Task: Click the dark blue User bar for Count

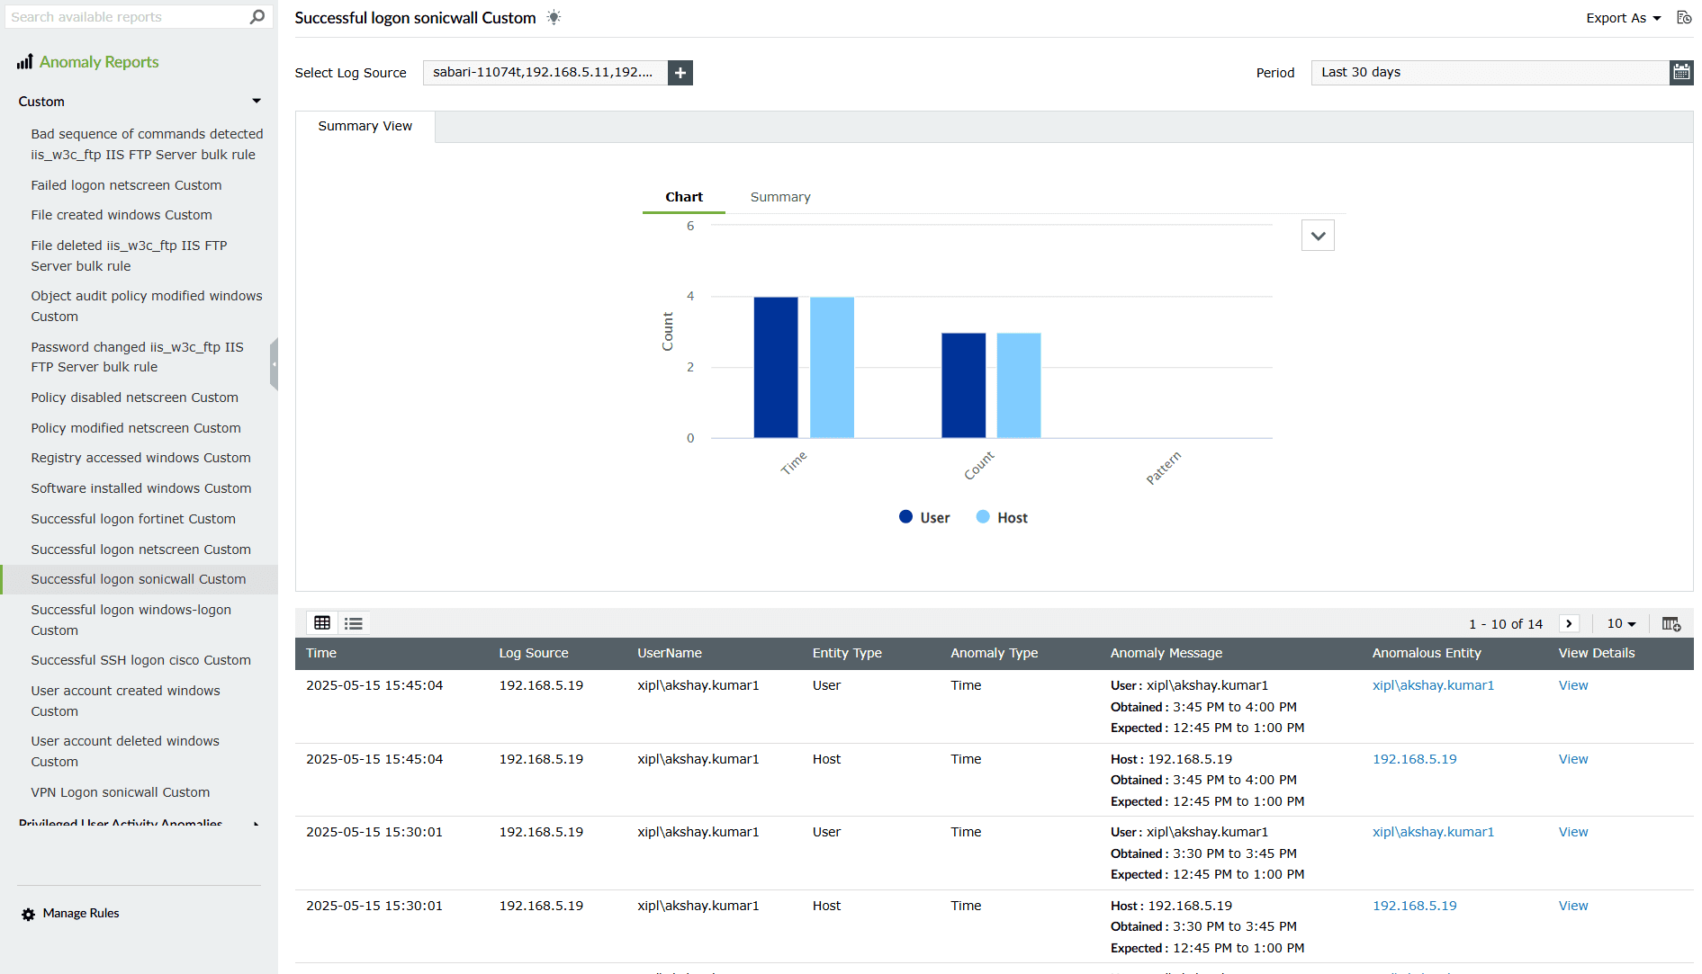Action: (x=963, y=385)
